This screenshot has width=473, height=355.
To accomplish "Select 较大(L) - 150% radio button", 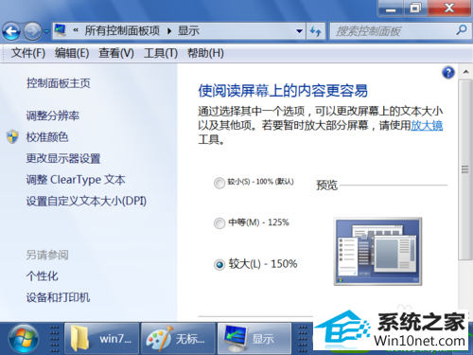I will (219, 264).
